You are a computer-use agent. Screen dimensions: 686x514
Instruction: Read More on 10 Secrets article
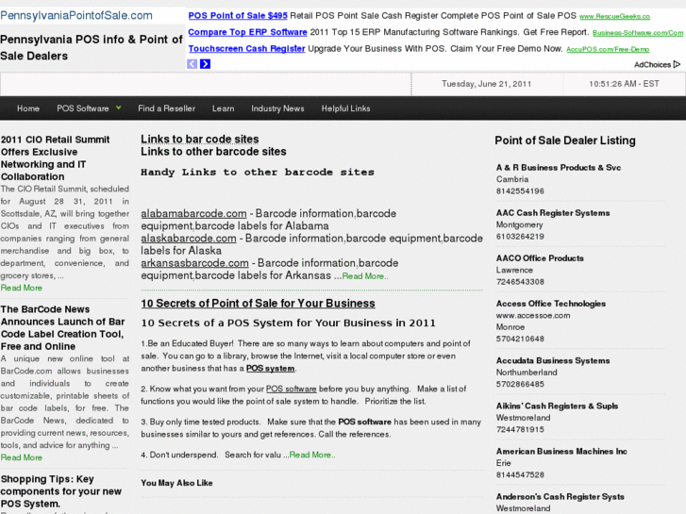(x=312, y=455)
